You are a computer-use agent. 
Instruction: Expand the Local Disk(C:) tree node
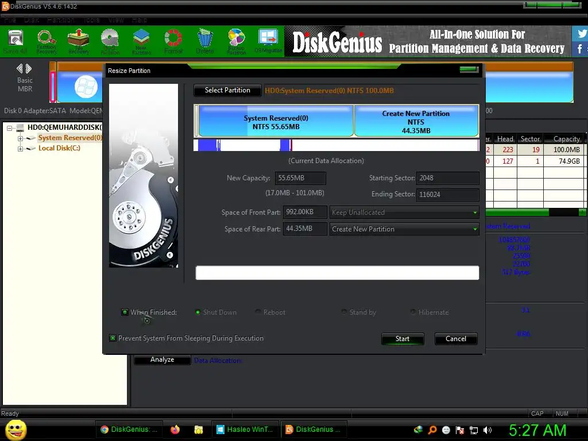(x=20, y=149)
